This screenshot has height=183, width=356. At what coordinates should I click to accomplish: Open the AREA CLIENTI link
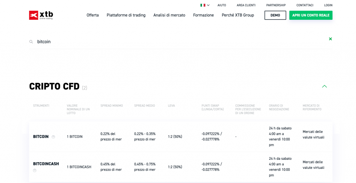click(246, 5)
